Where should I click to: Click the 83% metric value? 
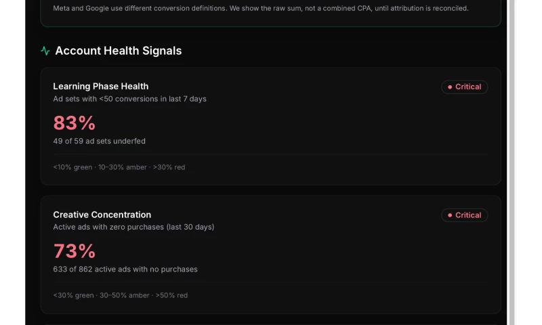tap(75, 123)
